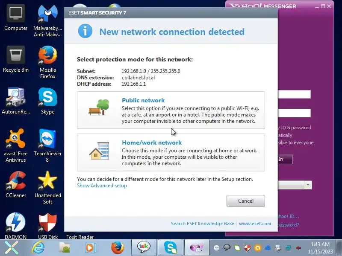
Task: Click the first Yahoo Messenger input field
Action: pyautogui.click(x=295, y=94)
